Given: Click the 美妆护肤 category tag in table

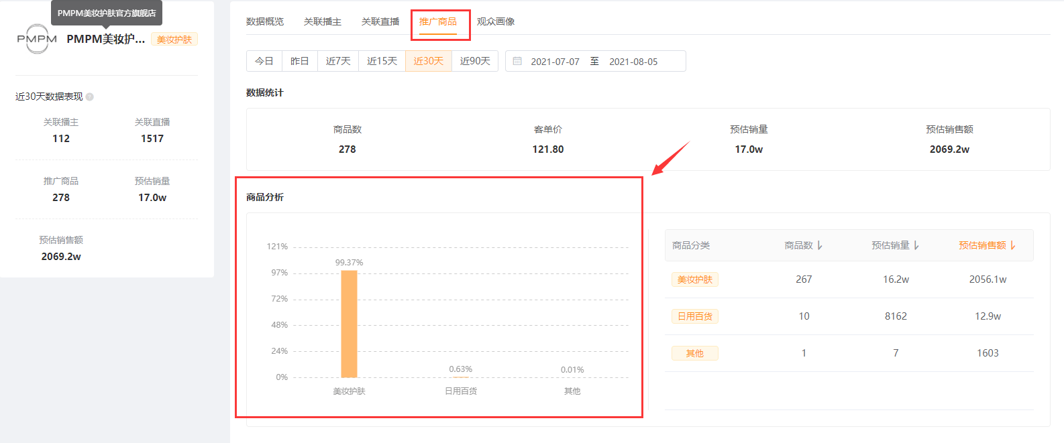Looking at the screenshot, I should tap(695, 279).
